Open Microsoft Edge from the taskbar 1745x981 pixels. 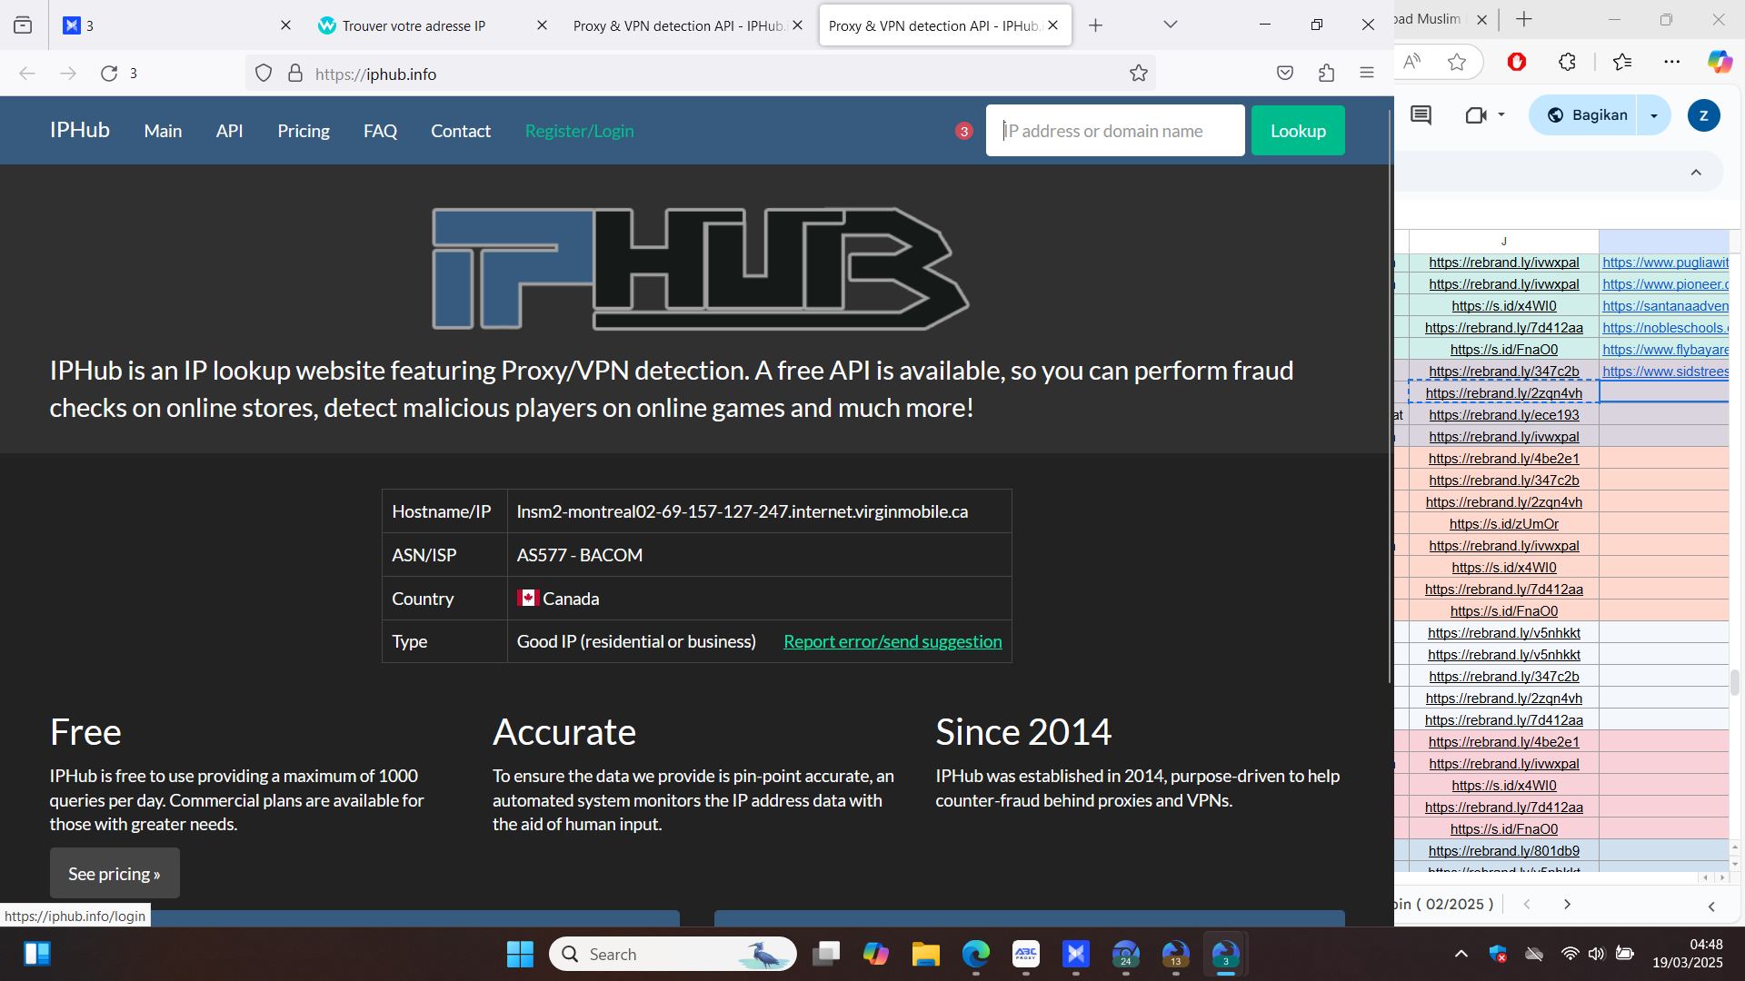[976, 954]
